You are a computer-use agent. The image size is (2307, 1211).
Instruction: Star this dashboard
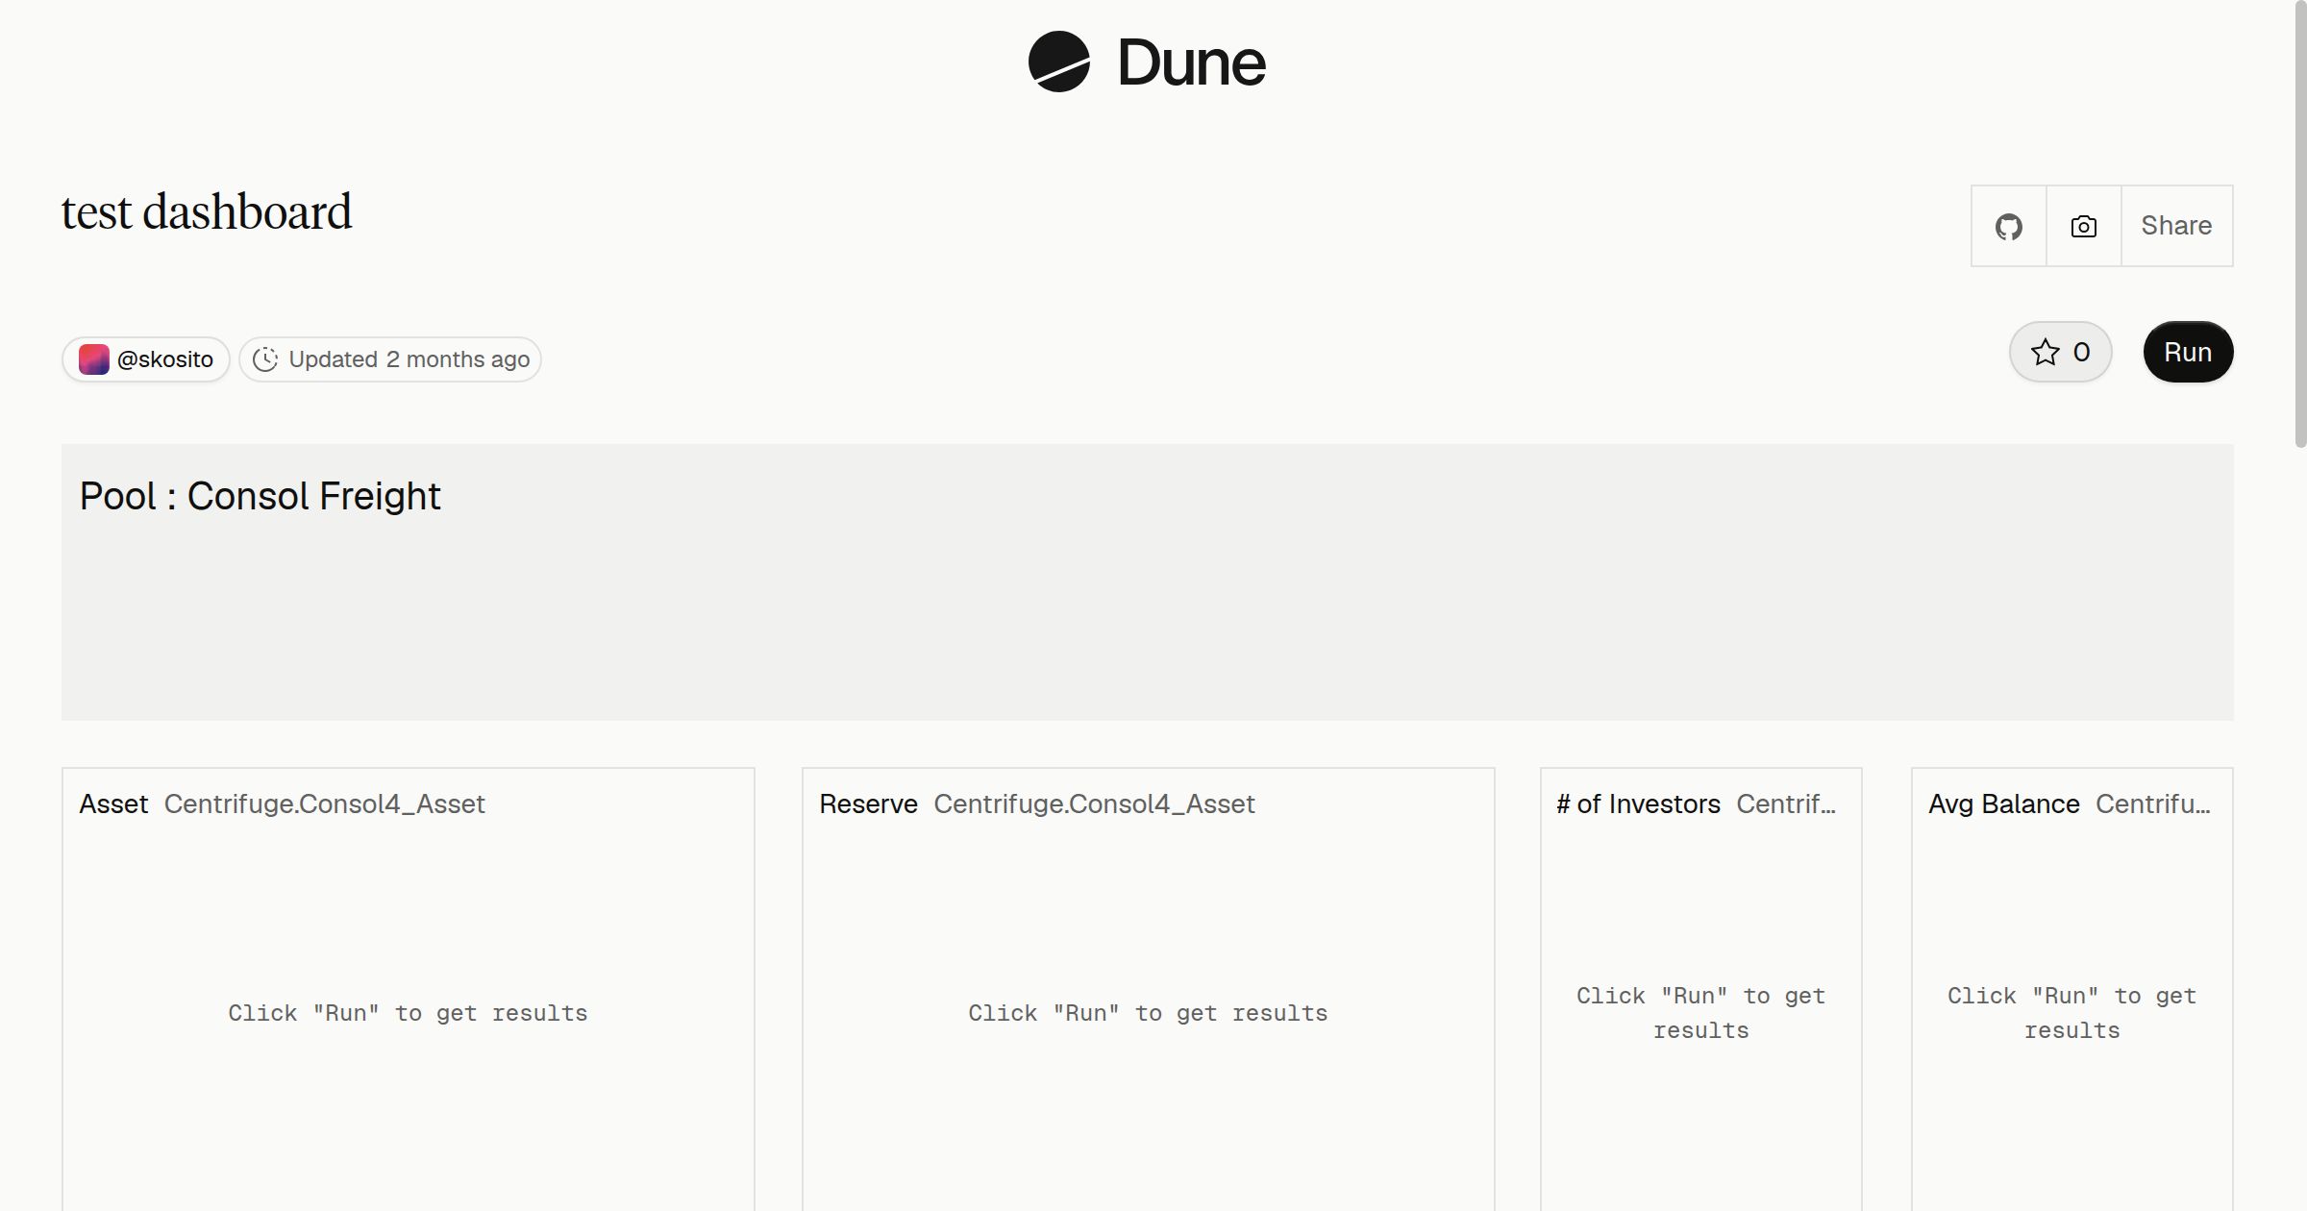coord(2060,352)
